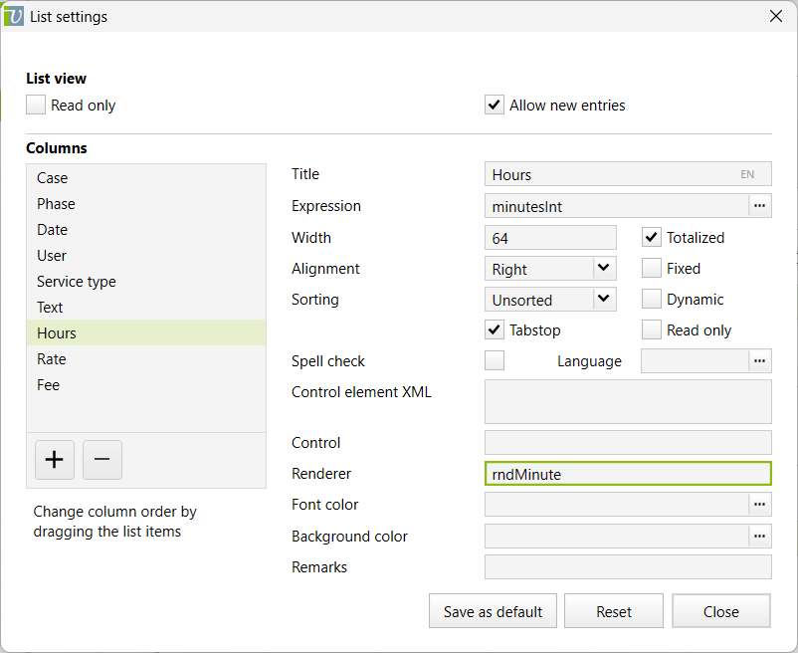Enable the list view Read only checkbox
Screen dimensions: 798x653
pos(37,106)
